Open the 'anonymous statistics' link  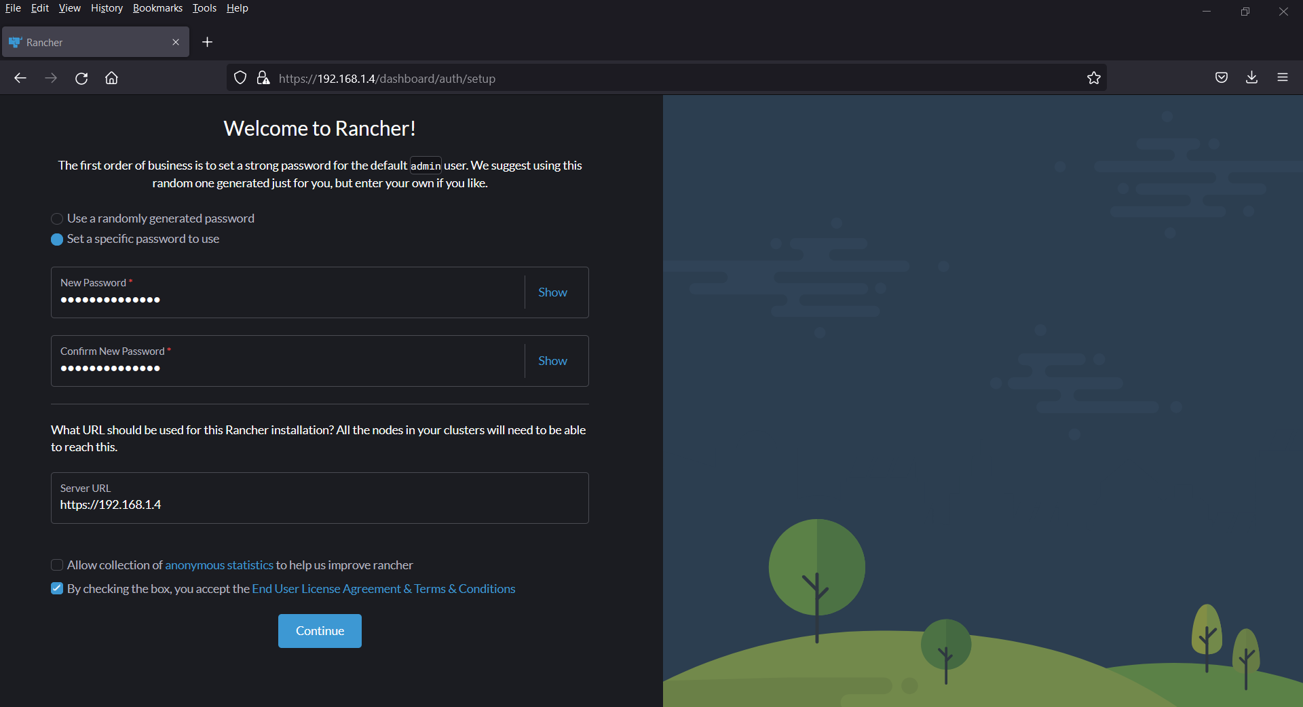coord(219,565)
